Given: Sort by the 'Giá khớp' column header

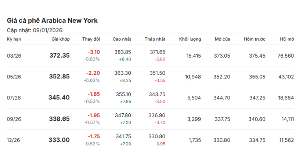Looking at the screenshot, I should coord(60,39).
